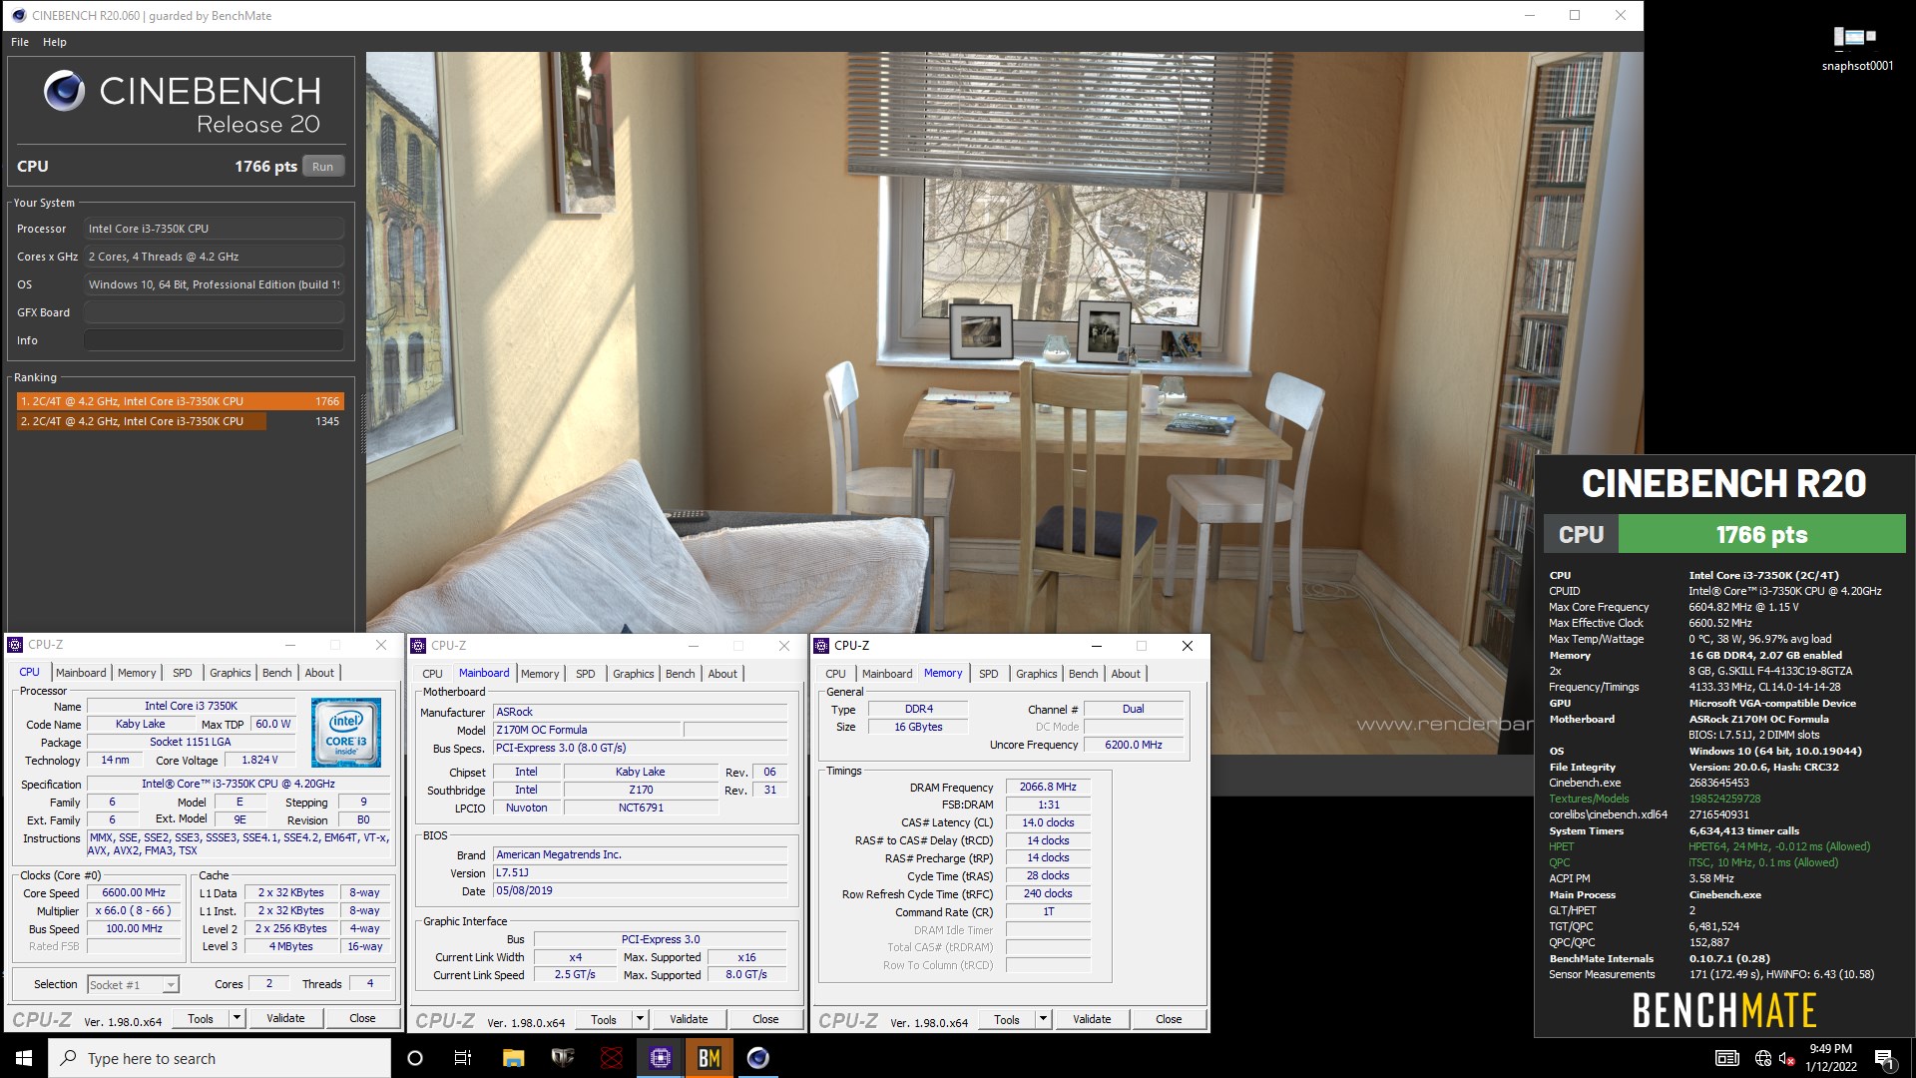Click Tools button in Mainboard CPU-Z window
Image resolution: width=1916 pixels, height=1078 pixels.
coord(604,1019)
